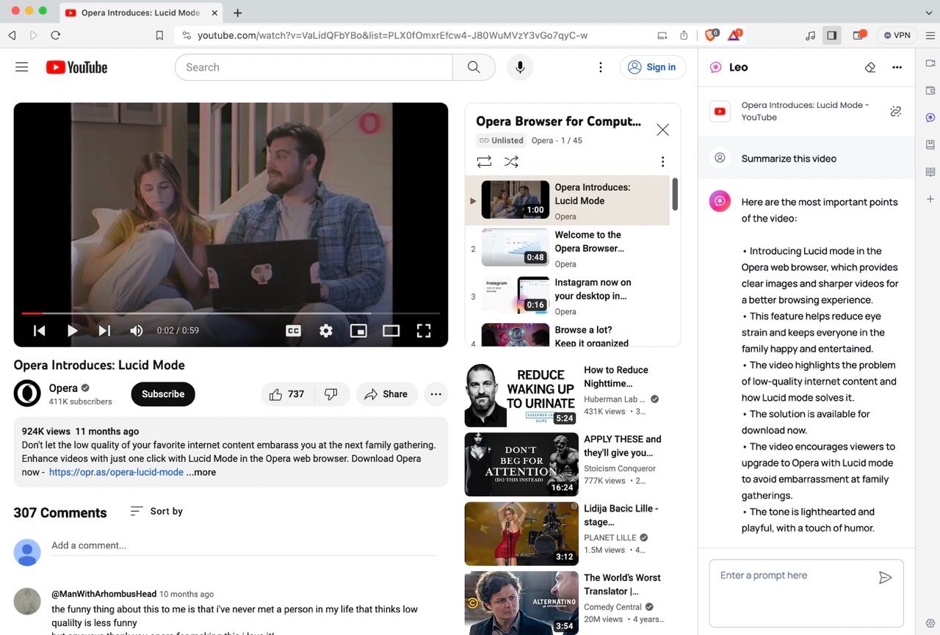Open Leo three-dot options menu

point(897,68)
